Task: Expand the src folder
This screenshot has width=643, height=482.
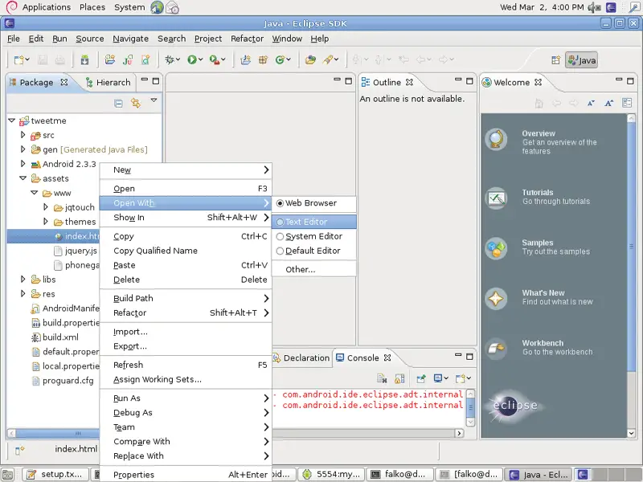Action: (x=23, y=135)
